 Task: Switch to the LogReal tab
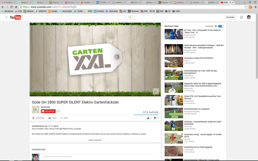coord(118,2)
